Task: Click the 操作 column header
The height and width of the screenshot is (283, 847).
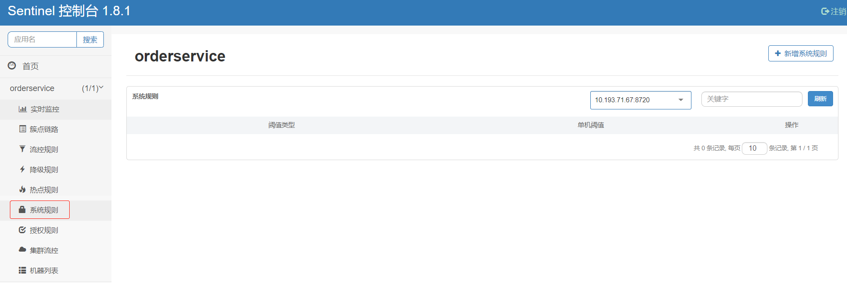Action: pos(792,125)
